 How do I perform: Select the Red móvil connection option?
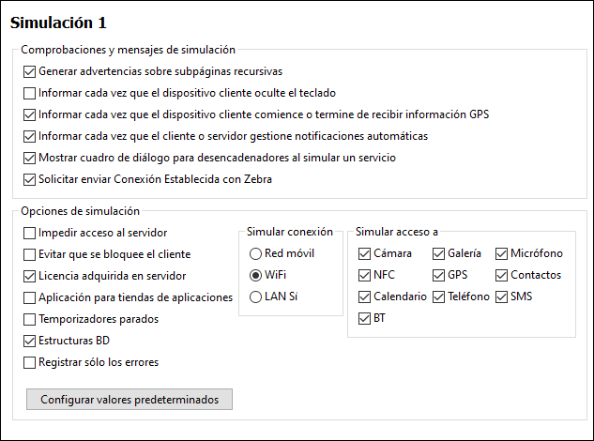(x=255, y=253)
